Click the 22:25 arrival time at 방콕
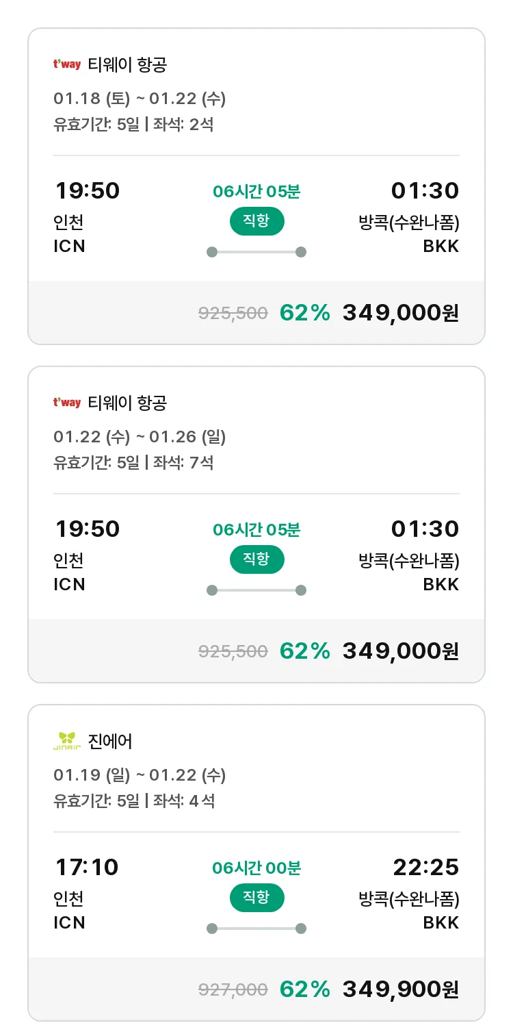This screenshot has height=1034, width=513. (425, 868)
